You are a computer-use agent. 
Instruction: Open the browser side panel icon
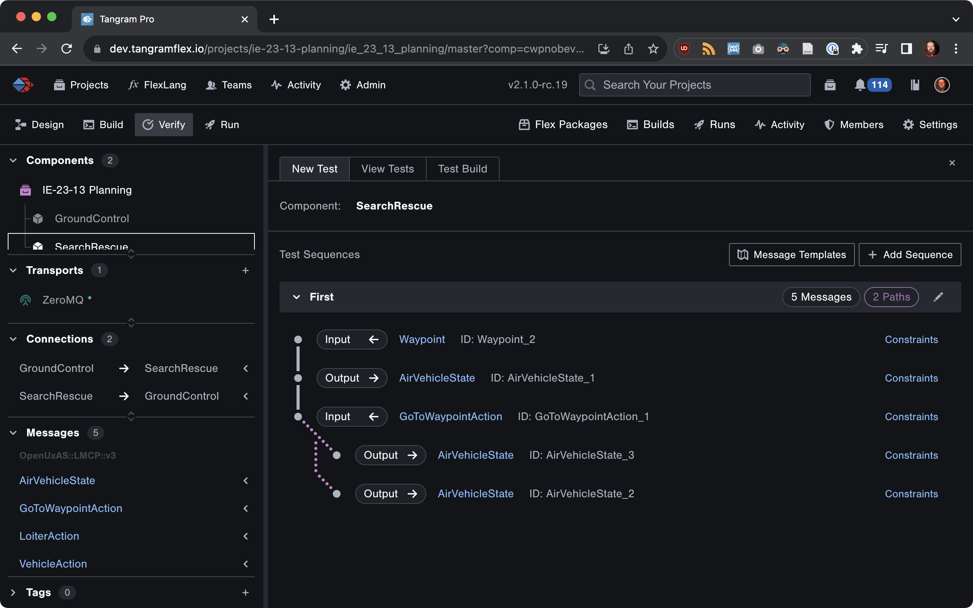point(906,49)
